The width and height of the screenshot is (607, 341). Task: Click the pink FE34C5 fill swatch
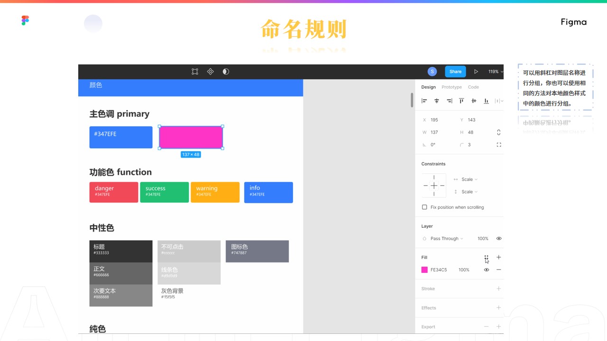point(424,270)
